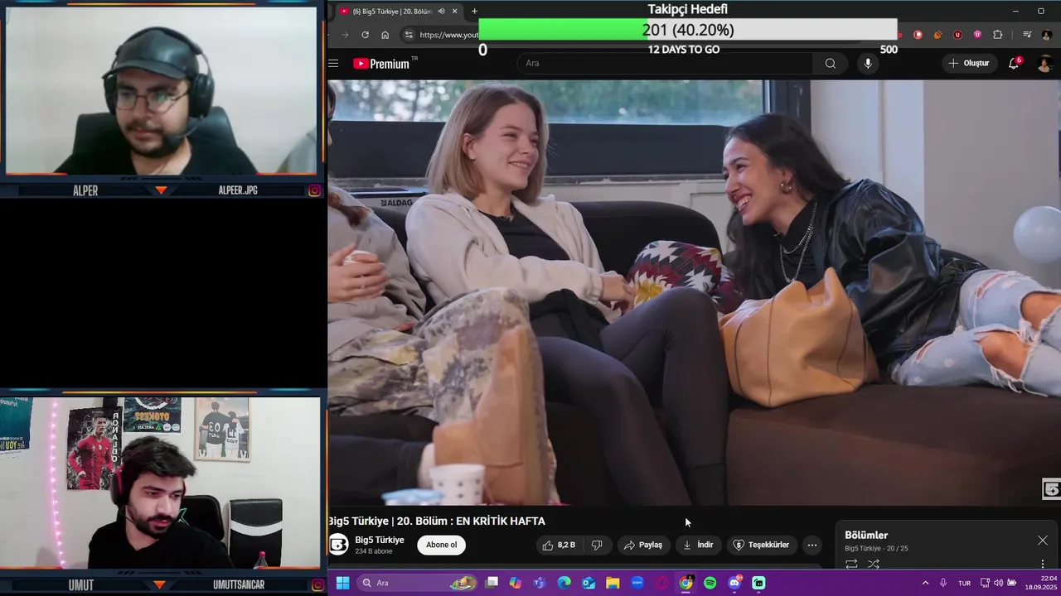Open Zoom from the taskbar
The image size is (1061, 596).
pos(637,583)
